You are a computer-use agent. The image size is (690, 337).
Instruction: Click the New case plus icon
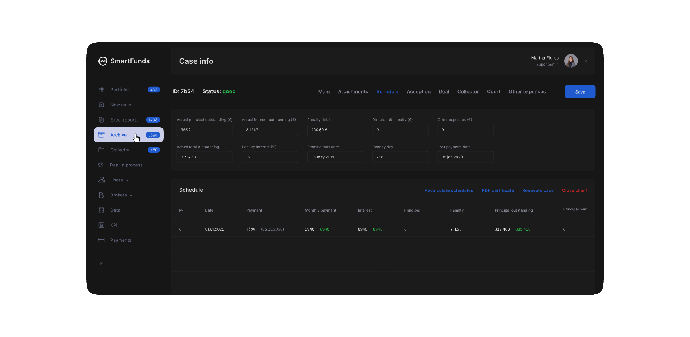pos(101,105)
